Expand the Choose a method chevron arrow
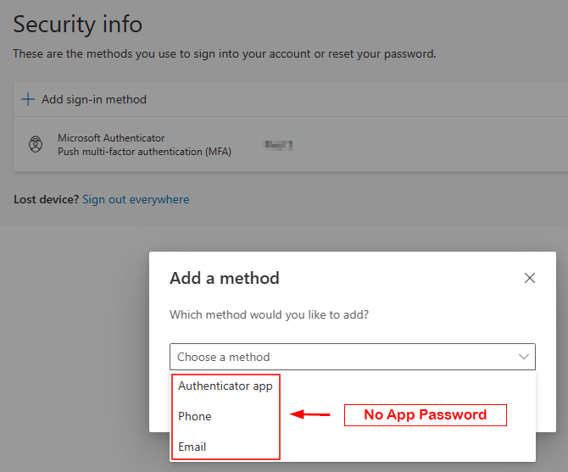The width and height of the screenshot is (568, 472). pyautogui.click(x=524, y=357)
